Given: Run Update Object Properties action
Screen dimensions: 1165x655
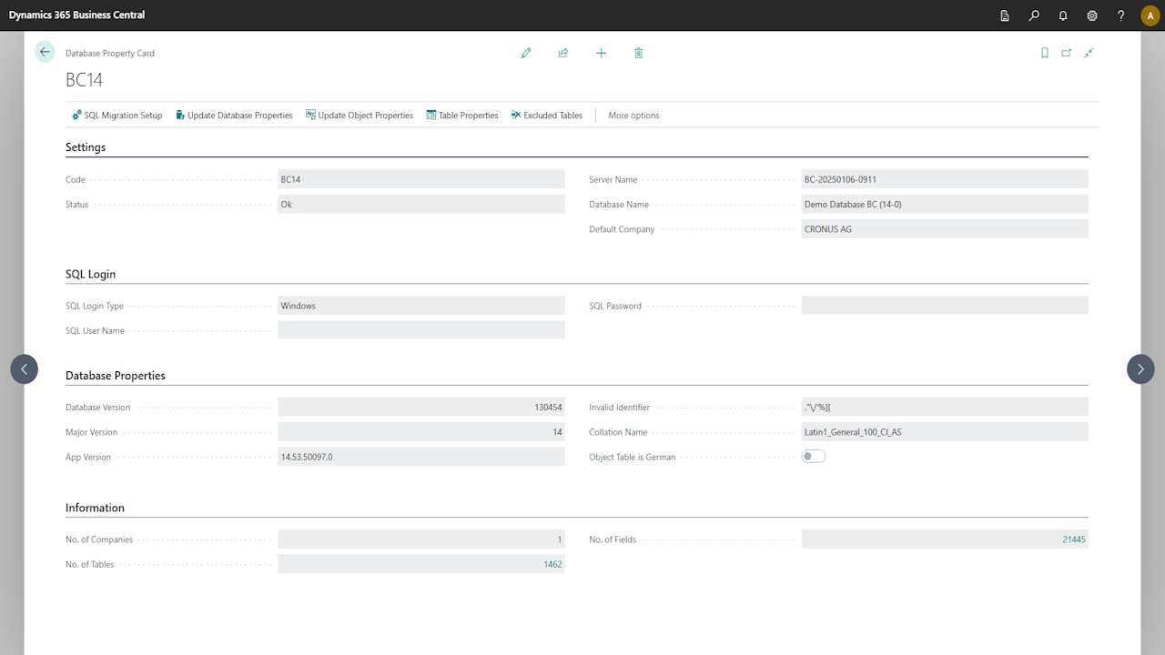Looking at the screenshot, I should pyautogui.click(x=360, y=116).
